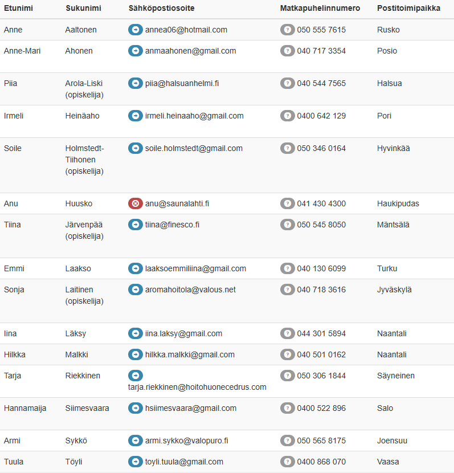Open email link soile.holmstedt@gmail.com
The image size is (454, 473).
tap(194, 148)
